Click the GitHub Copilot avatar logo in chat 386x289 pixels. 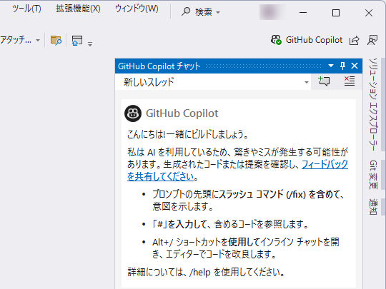point(133,113)
